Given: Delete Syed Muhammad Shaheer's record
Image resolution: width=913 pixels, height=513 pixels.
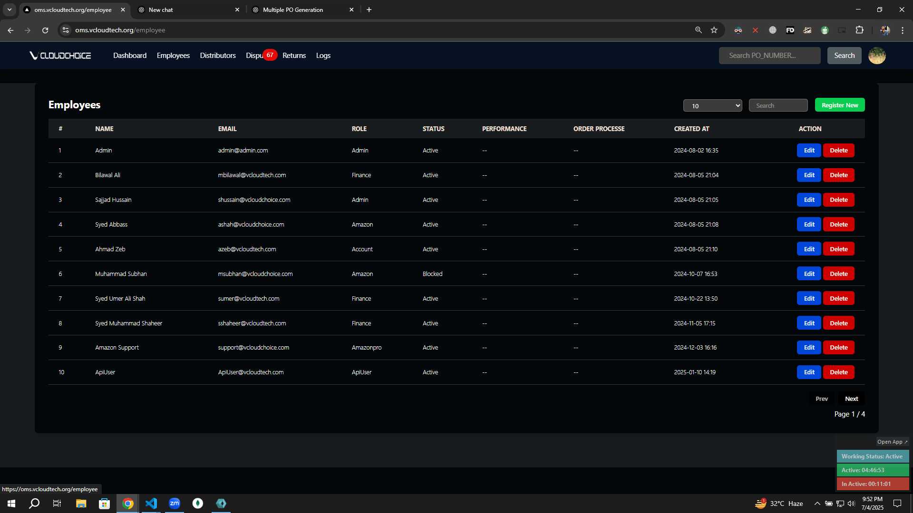Looking at the screenshot, I should point(838,323).
